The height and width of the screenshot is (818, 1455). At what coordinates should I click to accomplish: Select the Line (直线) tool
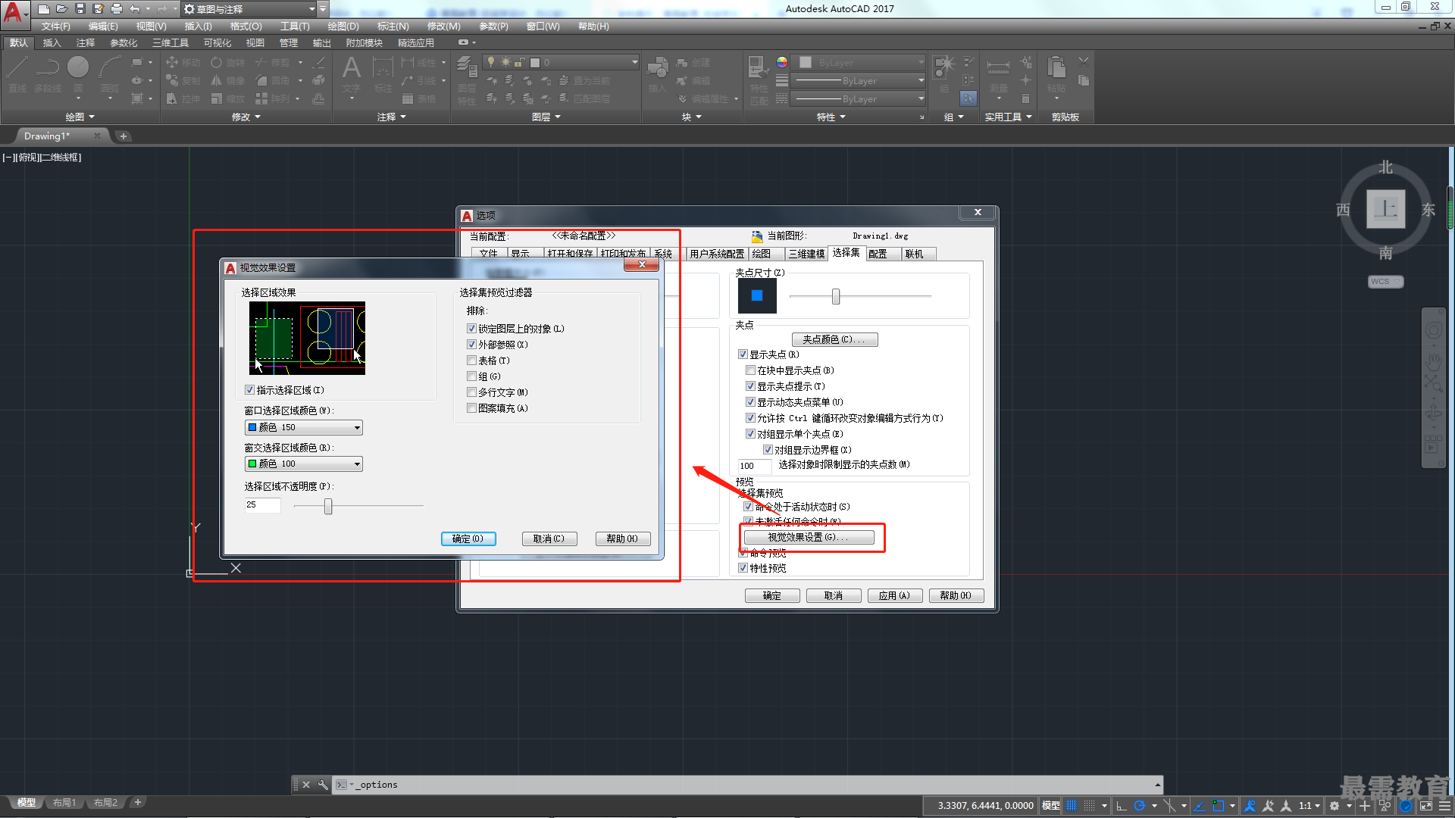[17, 74]
